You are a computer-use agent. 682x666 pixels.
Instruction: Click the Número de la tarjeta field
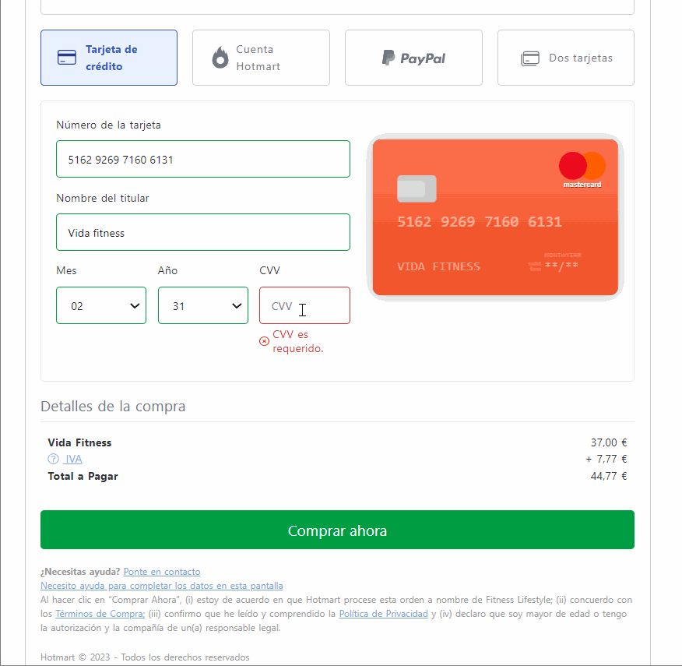point(203,159)
